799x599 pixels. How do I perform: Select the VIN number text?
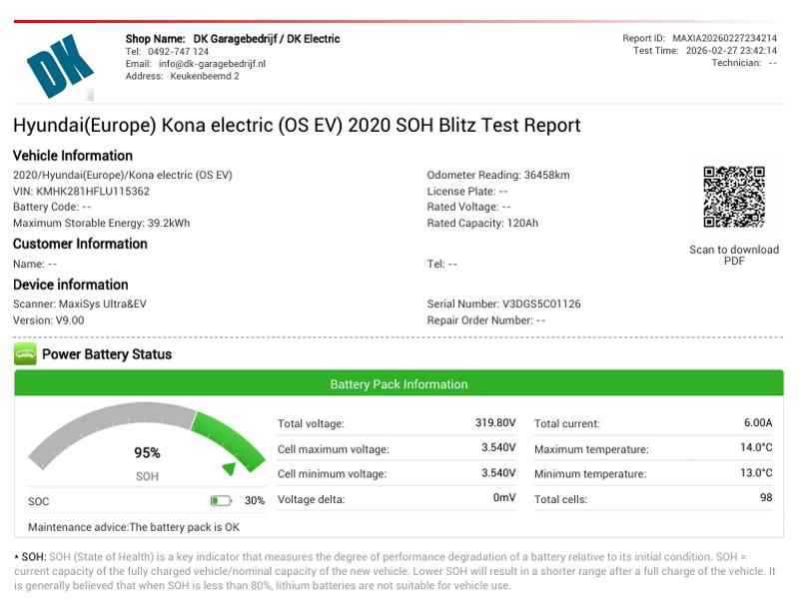pyautogui.click(x=81, y=191)
